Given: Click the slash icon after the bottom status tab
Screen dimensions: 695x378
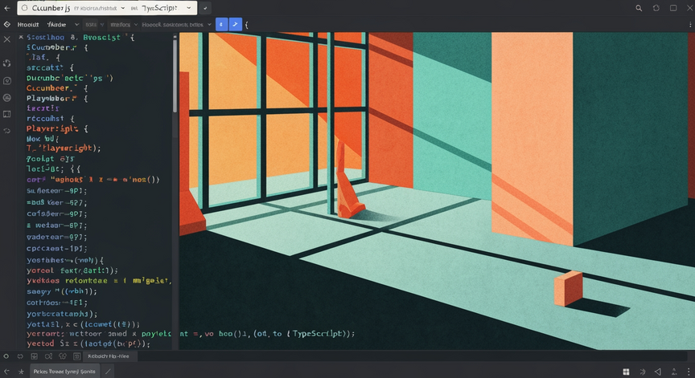Looking at the screenshot, I should pyautogui.click(x=108, y=372).
